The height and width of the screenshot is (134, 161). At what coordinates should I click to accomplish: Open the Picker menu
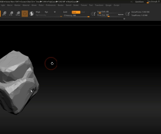pyautogui.click(x=41, y=5)
